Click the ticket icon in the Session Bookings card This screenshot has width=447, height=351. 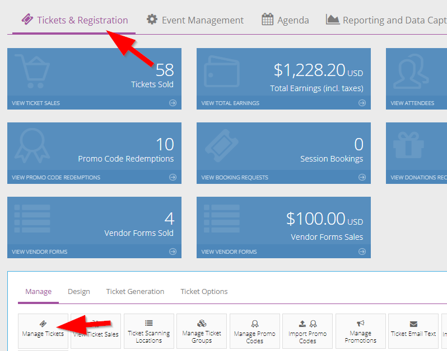click(221, 145)
